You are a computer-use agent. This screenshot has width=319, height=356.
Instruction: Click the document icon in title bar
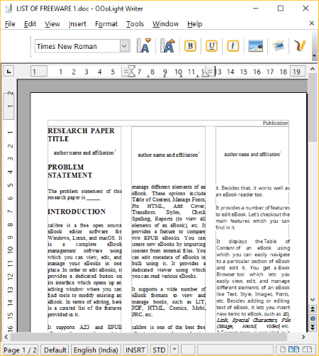9,9
